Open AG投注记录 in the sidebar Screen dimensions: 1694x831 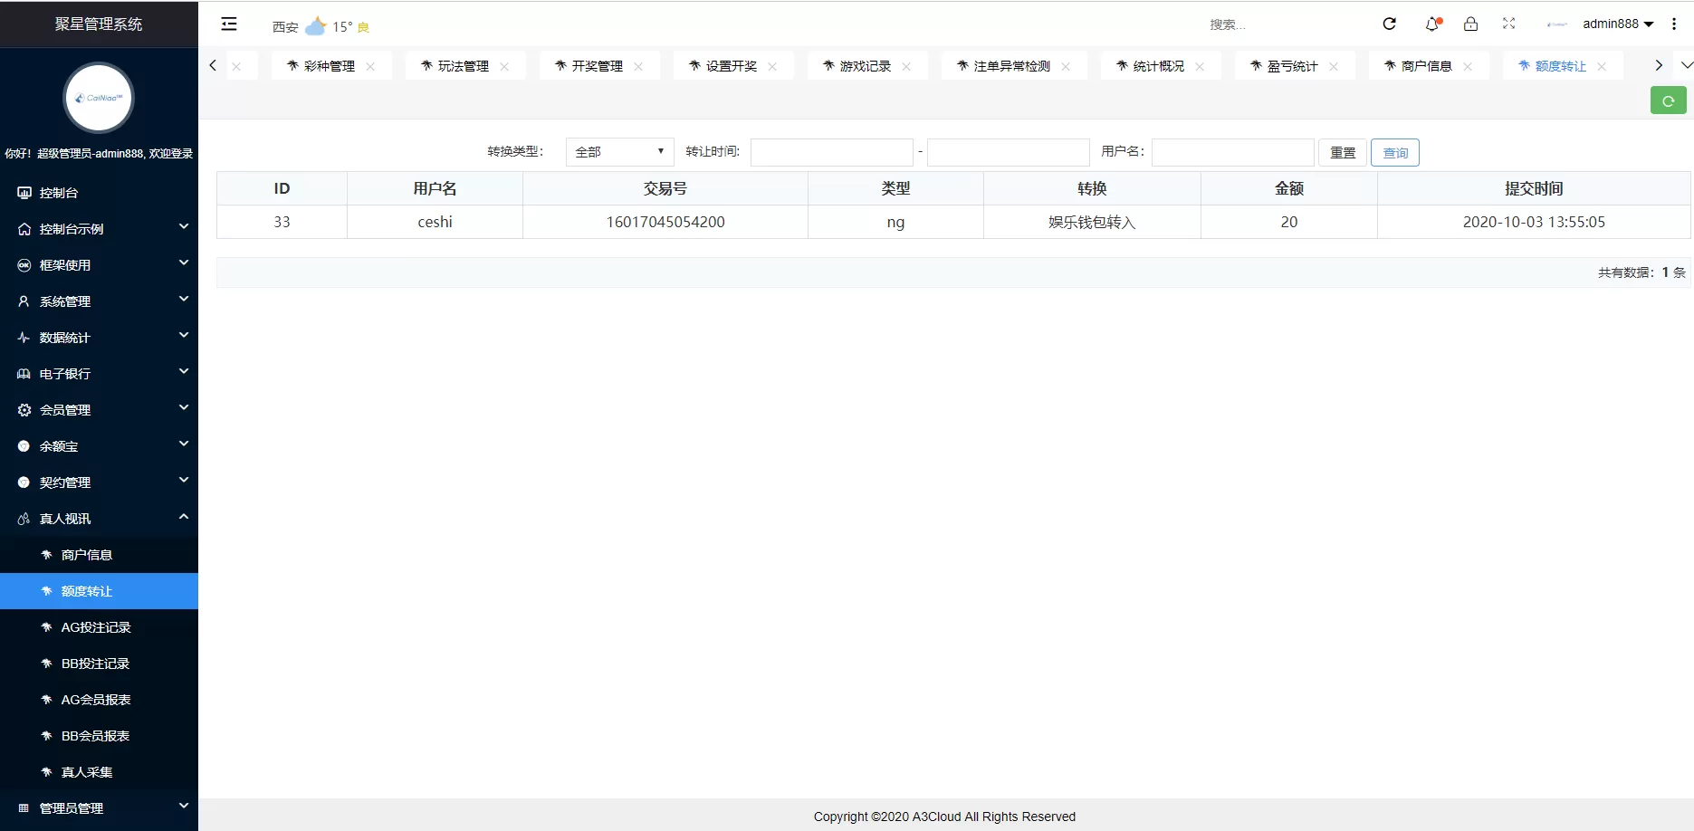click(x=95, y=627)
